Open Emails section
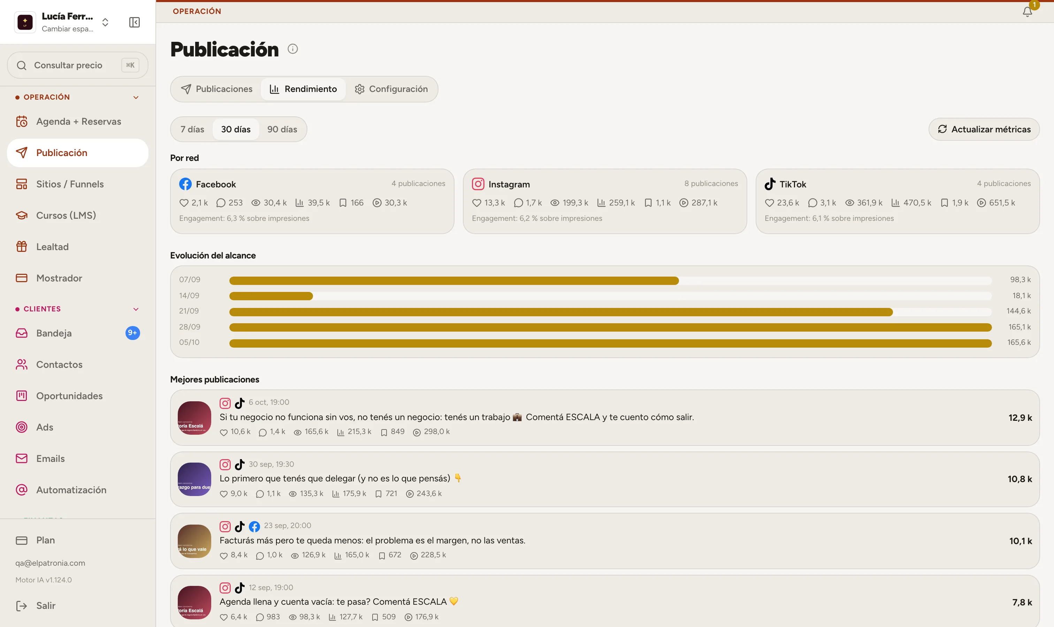The height and width of the screenshot is (627, 1054). 78,458
